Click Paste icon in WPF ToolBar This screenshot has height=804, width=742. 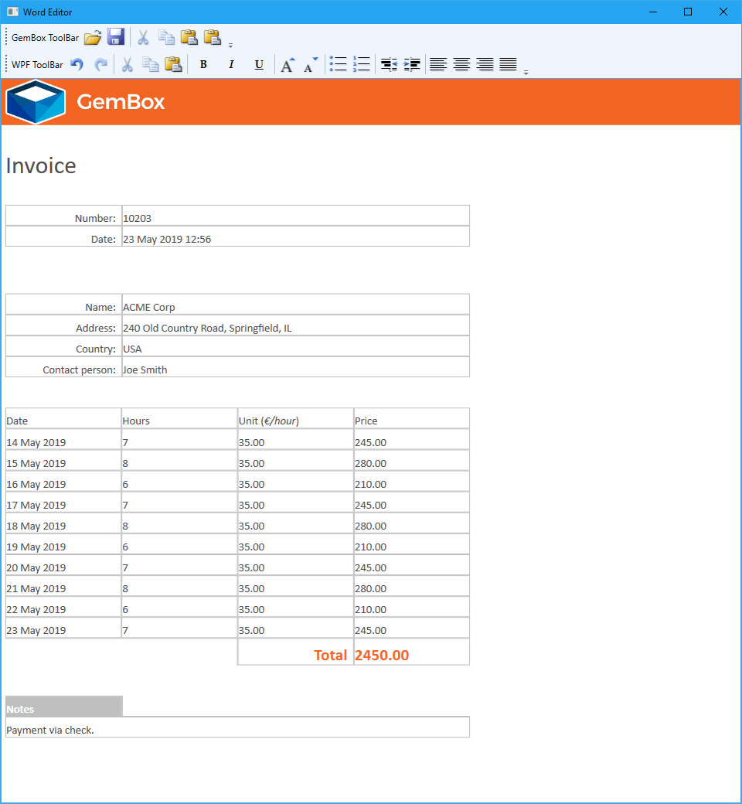click(173, 65)
